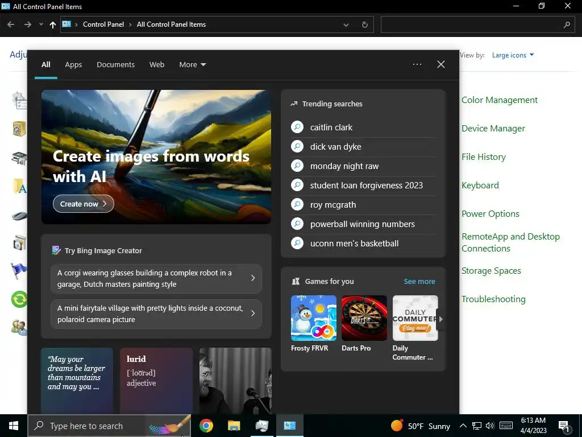Open RemoteApp and Desktop Connections
Image resolution: width=582 pixels, height=437 pixels.
[510, 242]
